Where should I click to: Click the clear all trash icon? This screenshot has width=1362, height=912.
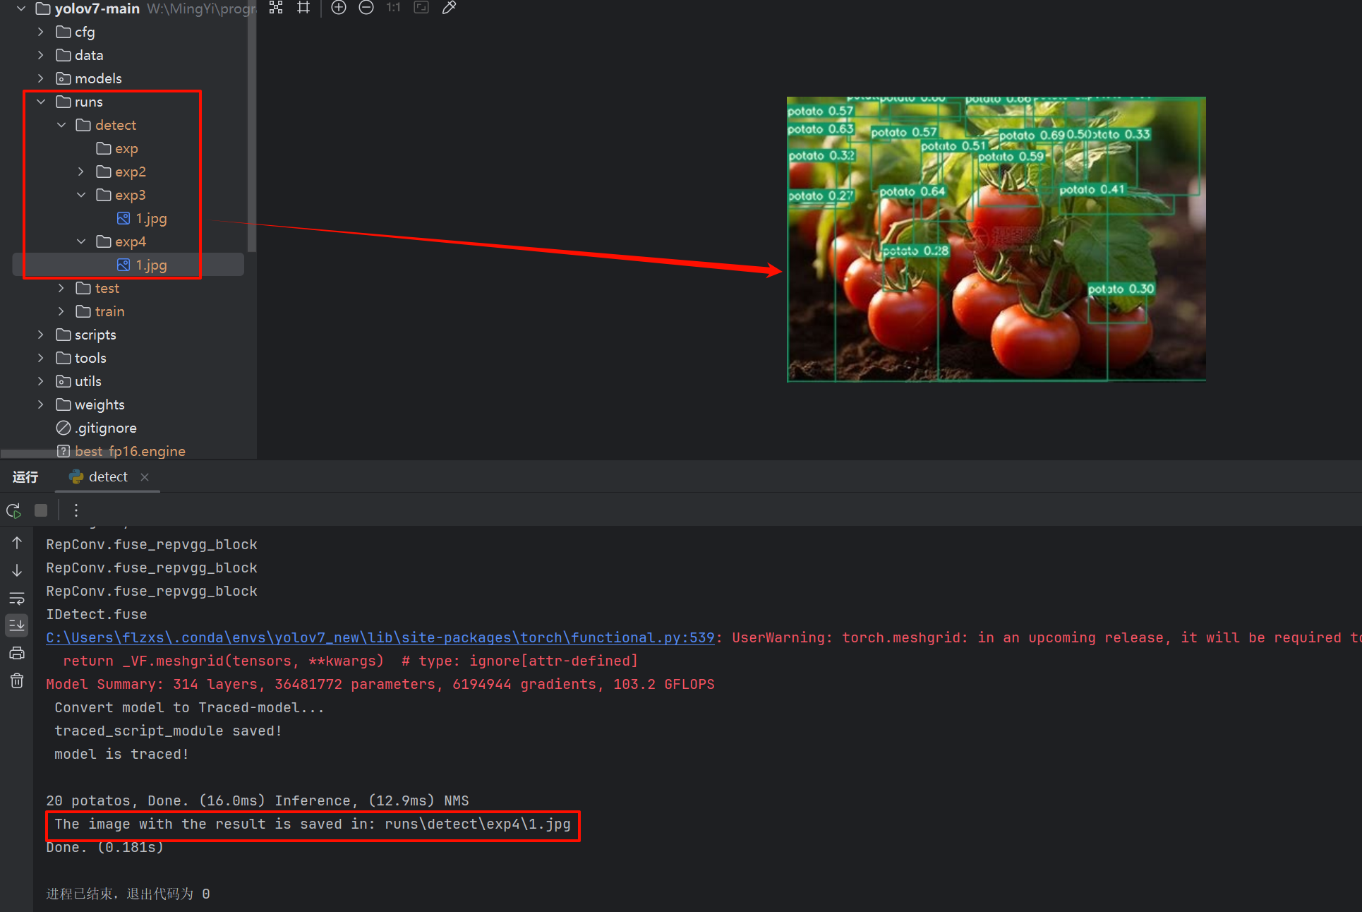pyautogui.click(x=17, y=680)
